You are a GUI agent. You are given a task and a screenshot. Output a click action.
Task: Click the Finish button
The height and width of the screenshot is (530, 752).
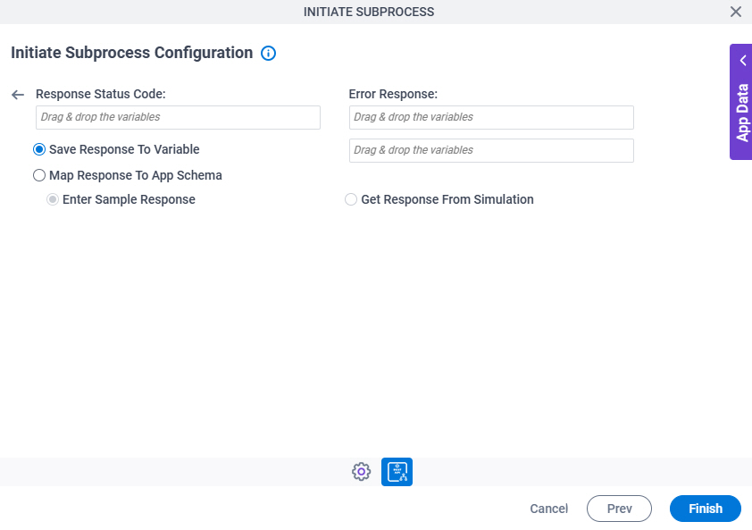point(705,509)
